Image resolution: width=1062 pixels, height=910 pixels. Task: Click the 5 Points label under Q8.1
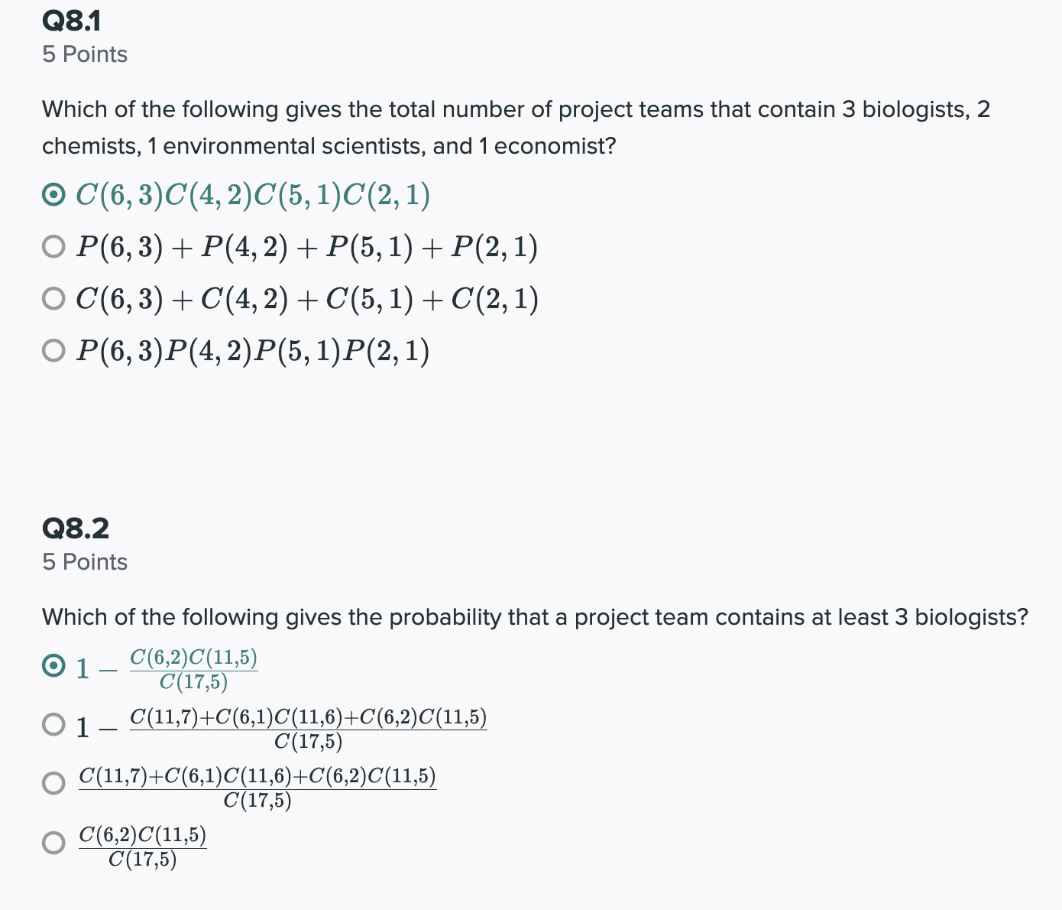(x=84, y=54)
